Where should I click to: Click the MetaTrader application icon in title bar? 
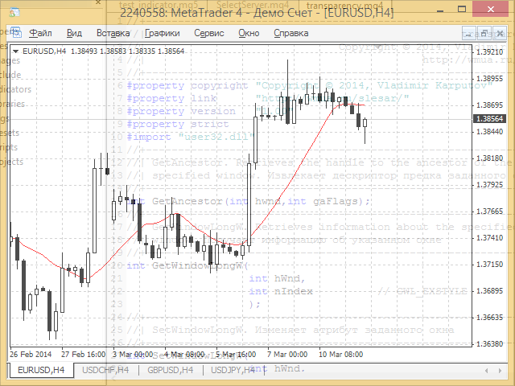[x=14, y=13]
